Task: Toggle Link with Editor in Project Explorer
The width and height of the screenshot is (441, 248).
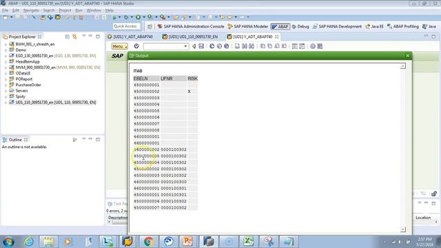Action: pyautogui.click(x=74, y=37)
